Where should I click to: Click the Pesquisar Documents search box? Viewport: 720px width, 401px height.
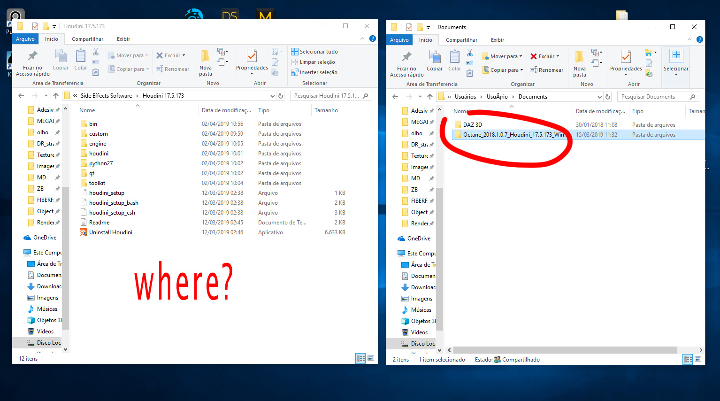pyautogui.click(x=658, y=97)
